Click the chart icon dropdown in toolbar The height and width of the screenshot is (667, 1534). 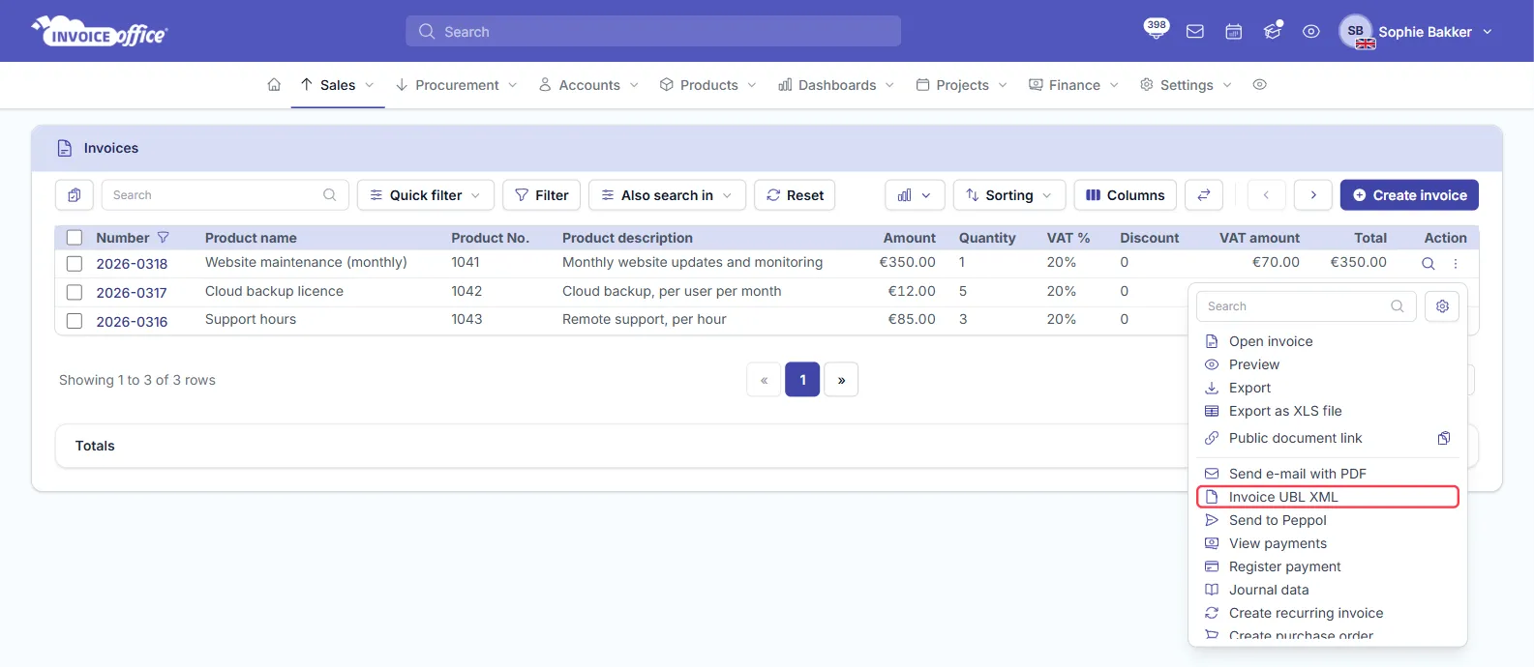coord(915,195)
